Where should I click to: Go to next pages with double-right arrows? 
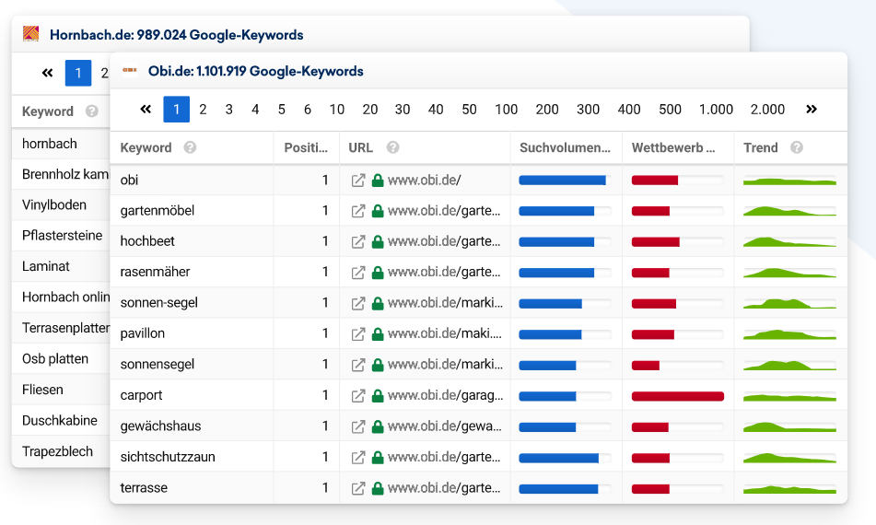tap(812, 110)
